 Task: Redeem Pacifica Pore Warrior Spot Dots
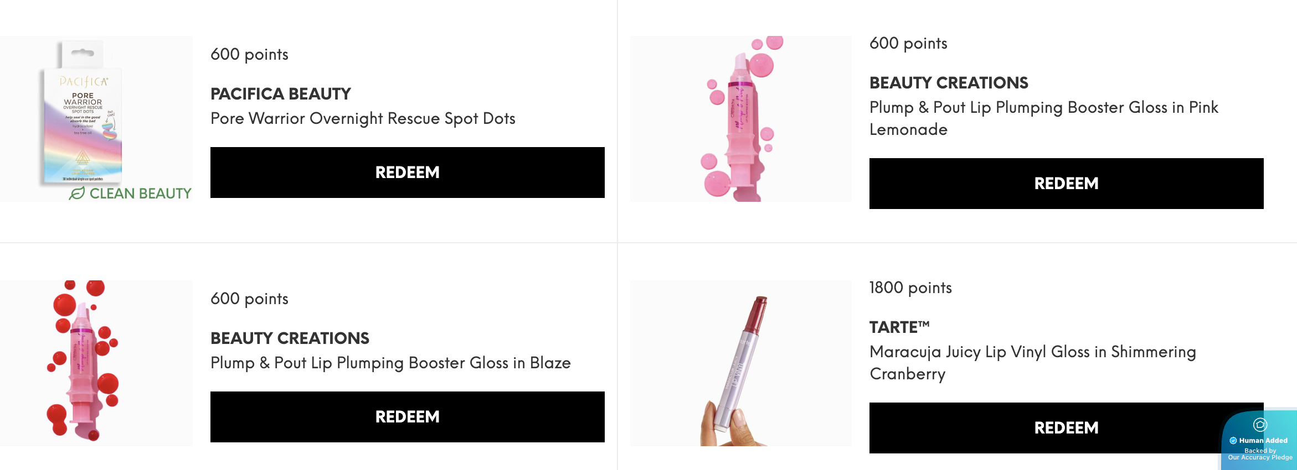tap(407, 173)
